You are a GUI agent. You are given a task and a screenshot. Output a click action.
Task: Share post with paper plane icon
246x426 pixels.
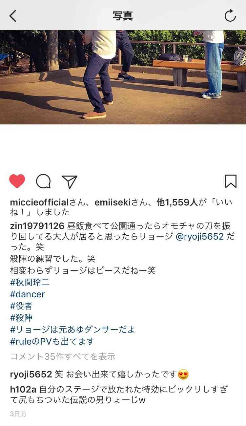click(70, 181)
